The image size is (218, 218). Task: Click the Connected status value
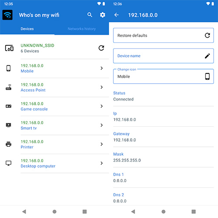[123, 99]
